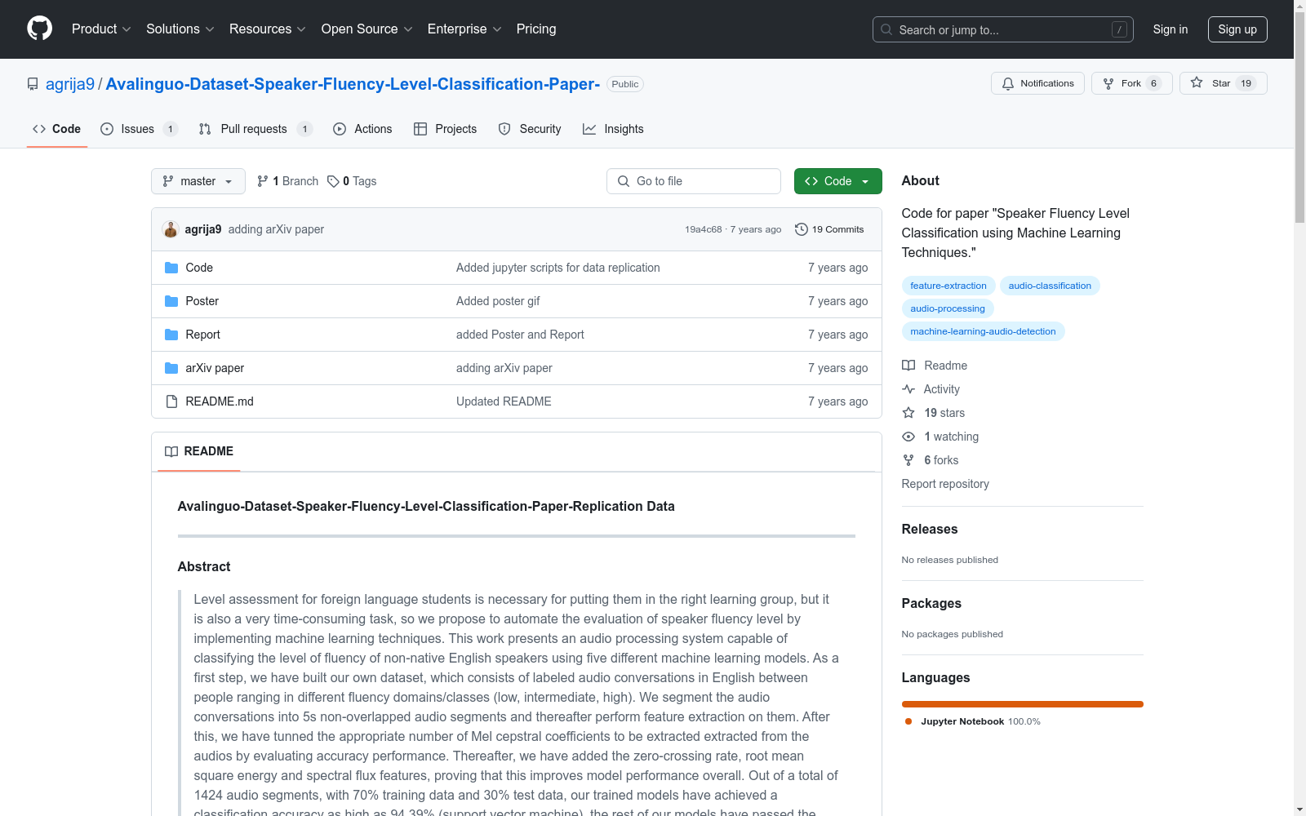Click the orange language bar

1023,704
